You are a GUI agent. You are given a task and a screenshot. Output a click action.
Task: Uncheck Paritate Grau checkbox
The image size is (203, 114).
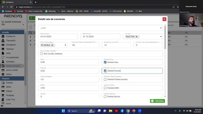pyautogui.click(x=105, y=62)
